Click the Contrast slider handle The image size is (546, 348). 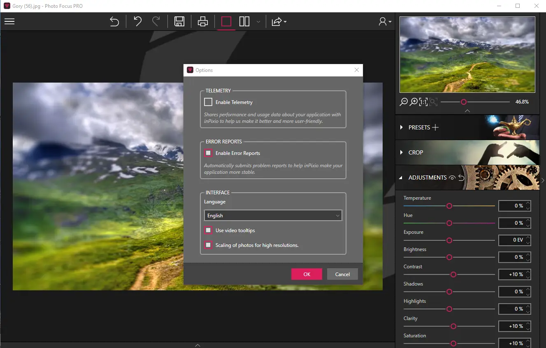tap(453, 274)
